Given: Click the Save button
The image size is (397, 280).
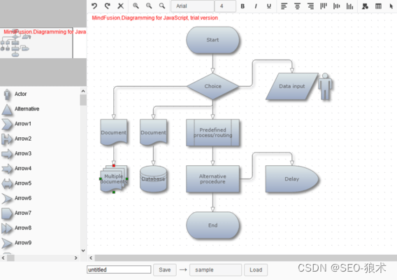Looking at the screenshot, I should (x=164, y=270).
